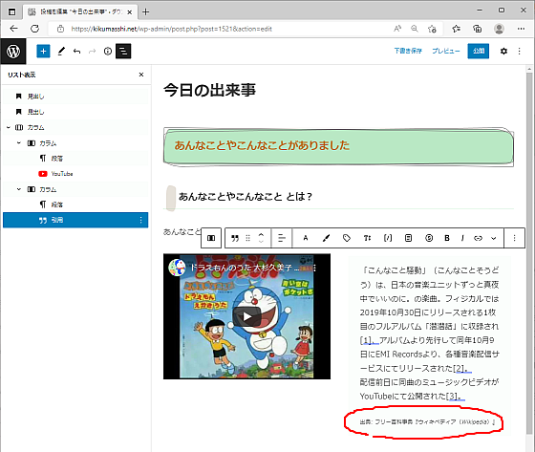Select the parent column block button
Image resolution: width=535 pixels, height=452 pixels.
click(211, 238)
